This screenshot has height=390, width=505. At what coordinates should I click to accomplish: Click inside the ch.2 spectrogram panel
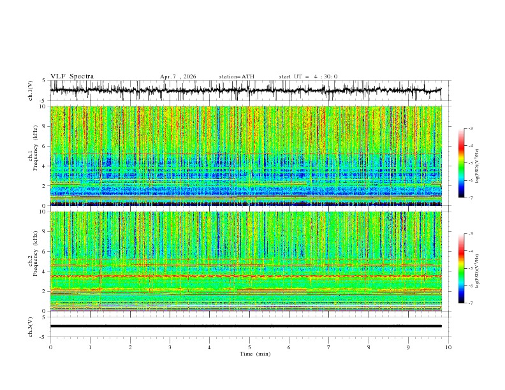click(246, 261)
